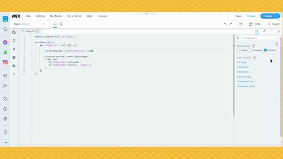Click the zoom out fit-to-screen icon
Viewport: 283px width, 159px height.
coord(241,24)
